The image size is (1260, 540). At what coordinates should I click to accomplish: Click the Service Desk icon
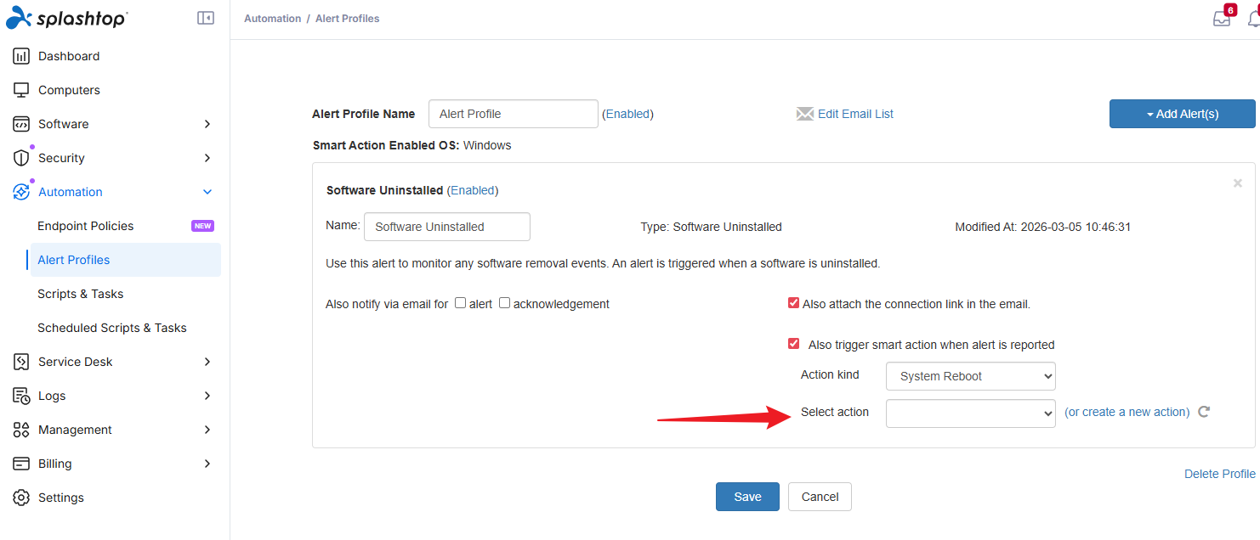[x=21, y=362]
